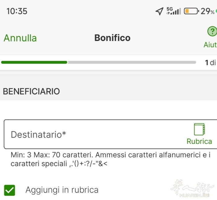The image size is (217, 200).
Task: Focus the Destinatario input field
Action: click(93, 134)
